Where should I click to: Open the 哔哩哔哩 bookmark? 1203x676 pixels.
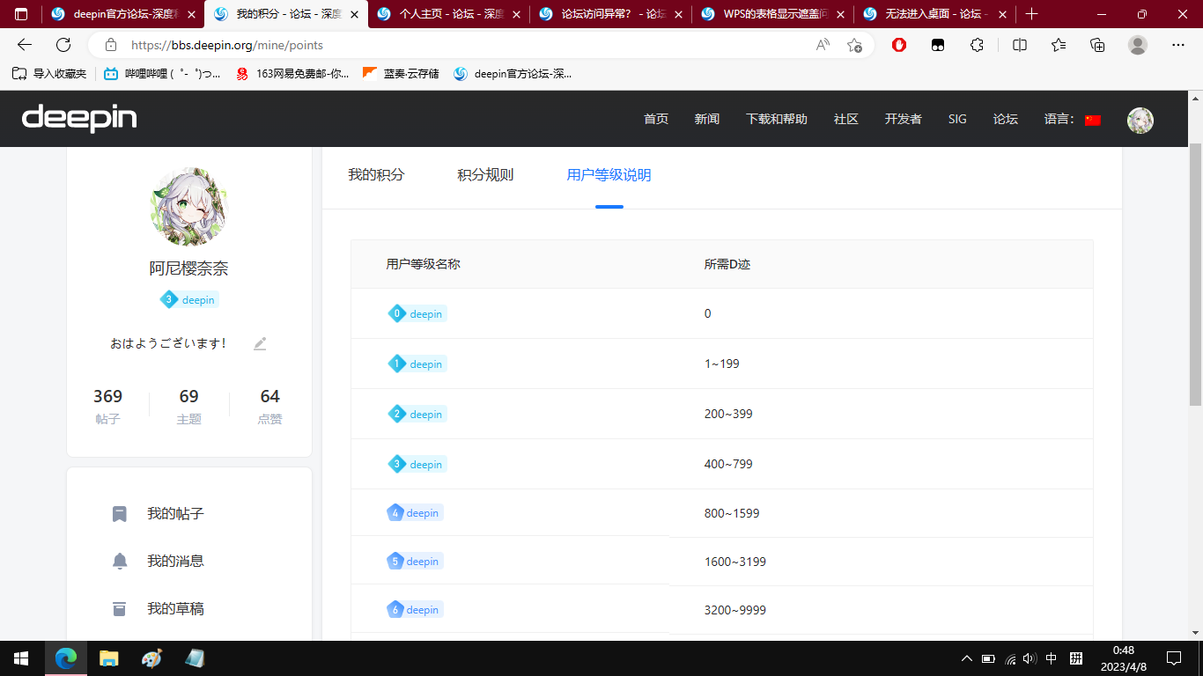[x=163, y=74]
